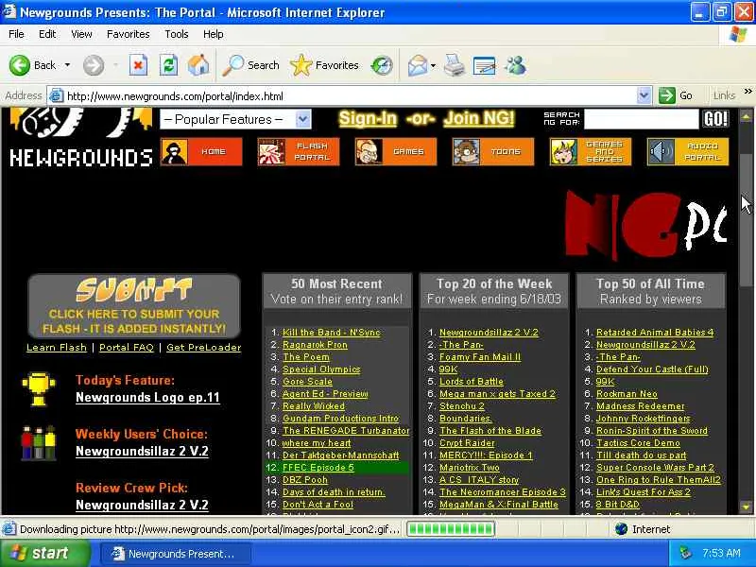
Task: Open Kill the Band - N'Sync entry
Action: tap(332, 333)
